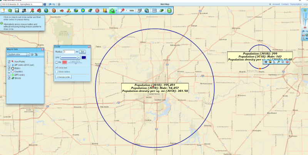The width and height of the screenshot is (308, 155).
Task: Click the fill transparency slider handle
Action: click(75, 63)
